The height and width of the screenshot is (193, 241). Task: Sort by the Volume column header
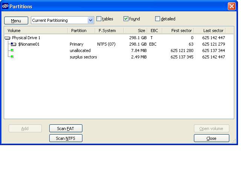pyautogui.click(x=36, y=31)
